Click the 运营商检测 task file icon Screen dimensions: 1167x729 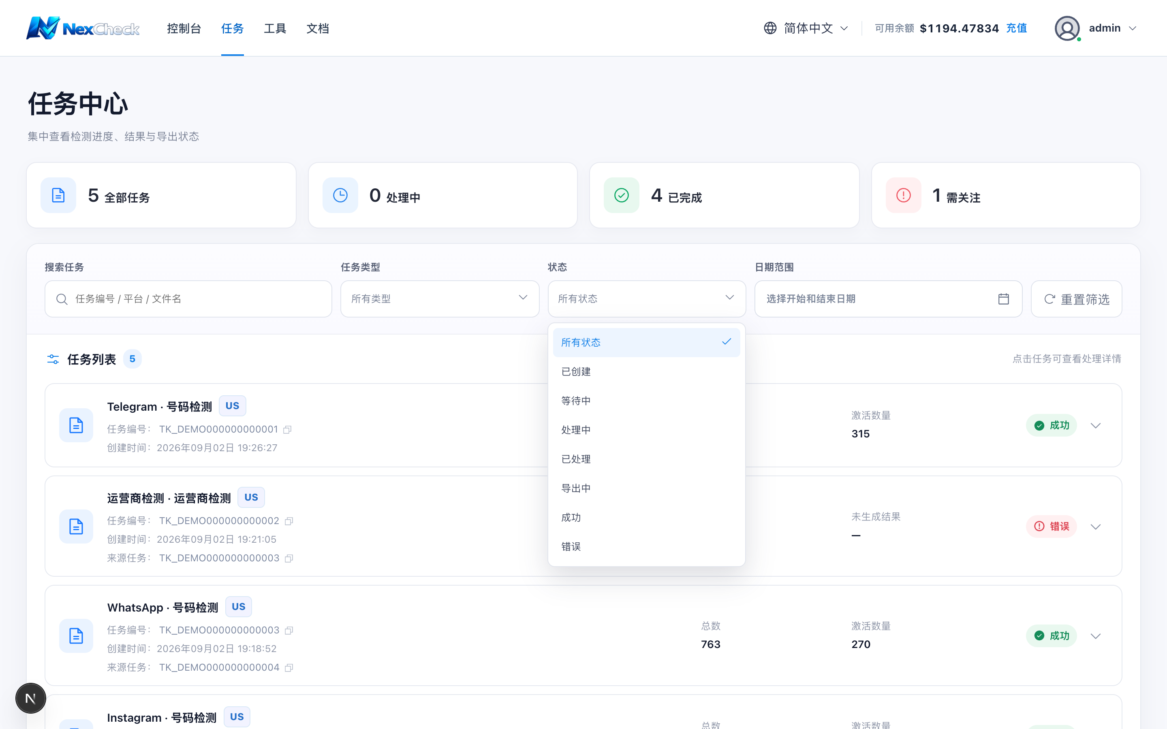pos(76,526)
